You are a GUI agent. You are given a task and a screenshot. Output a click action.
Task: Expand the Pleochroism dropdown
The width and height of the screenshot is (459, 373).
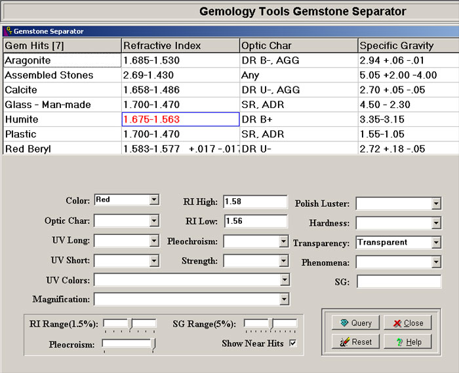[x=283, y=241]
